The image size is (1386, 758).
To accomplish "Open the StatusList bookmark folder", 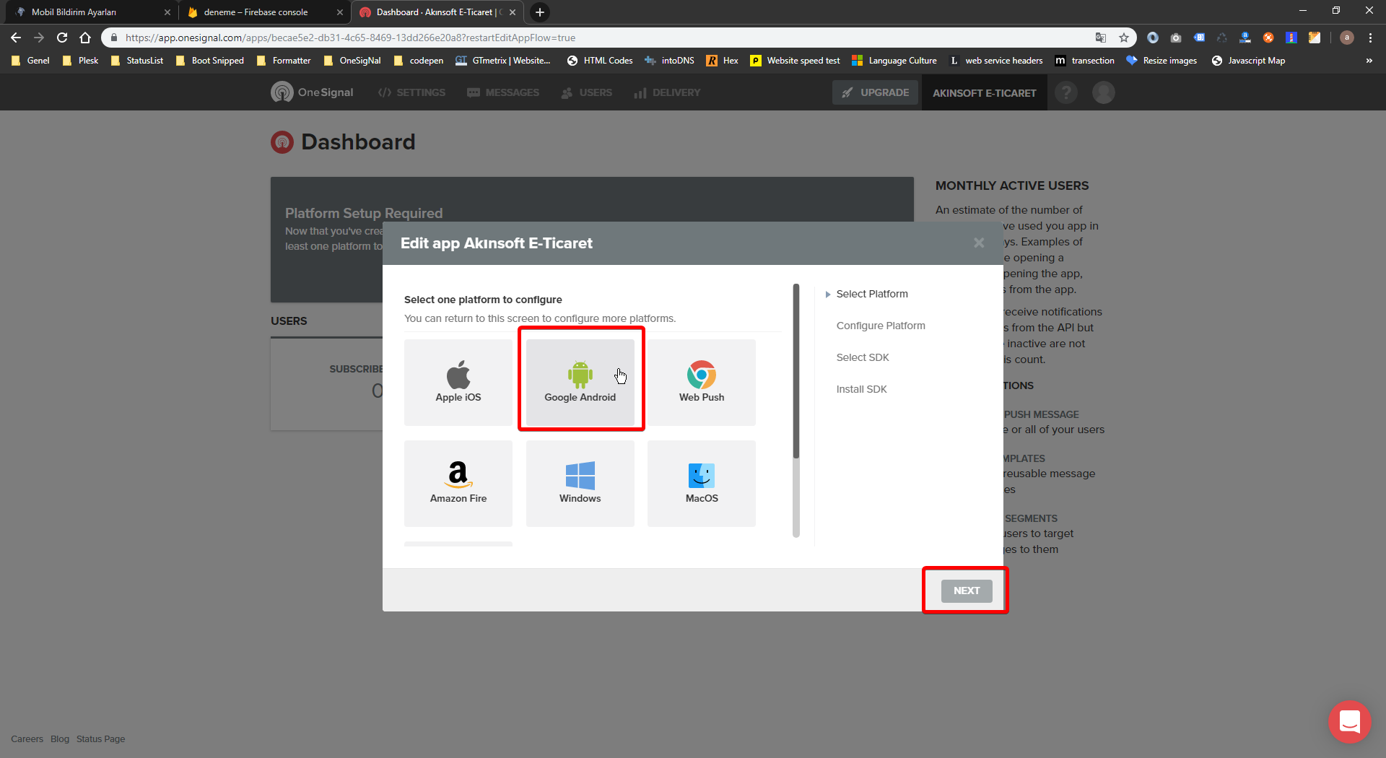I will click(137, 61).
